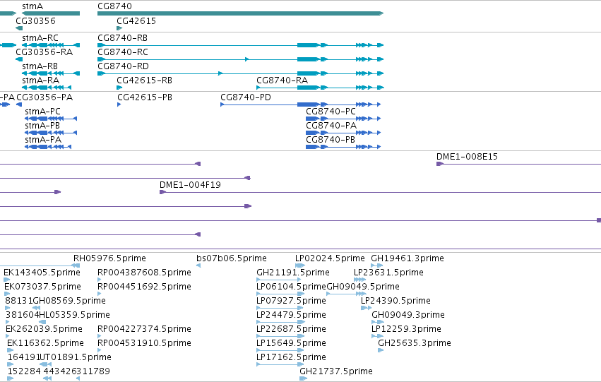
Task: Select the CG42615 gene arrow
Action: (x=119, y=28)
